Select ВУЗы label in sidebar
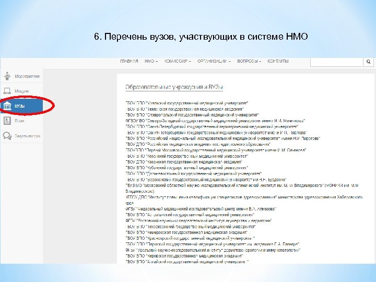This screenshot has width=376, height=282. click(19, 105)
